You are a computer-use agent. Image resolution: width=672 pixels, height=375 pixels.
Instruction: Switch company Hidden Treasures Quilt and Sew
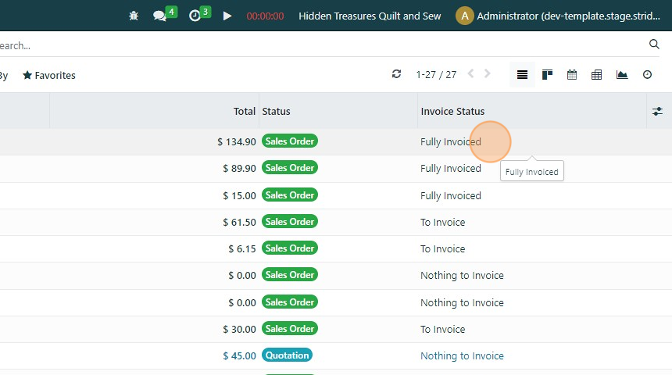tap(370, 16)
